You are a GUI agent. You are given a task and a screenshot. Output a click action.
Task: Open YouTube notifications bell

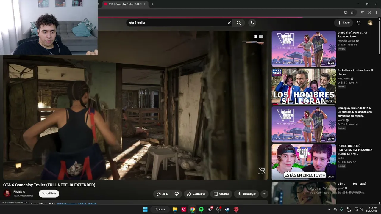point(359,23)
